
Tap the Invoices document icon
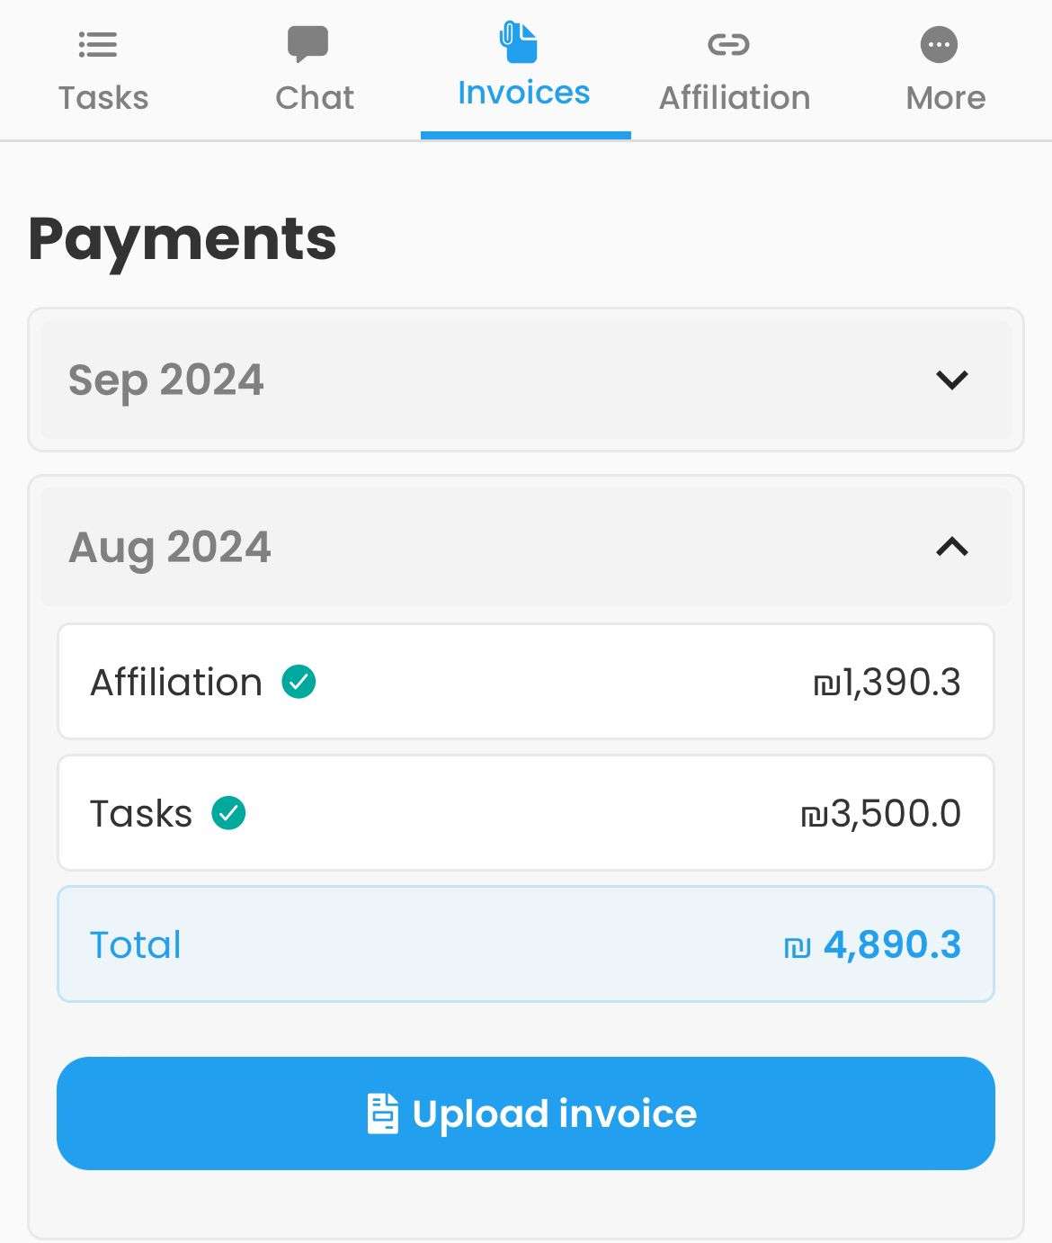click(518, 42)
